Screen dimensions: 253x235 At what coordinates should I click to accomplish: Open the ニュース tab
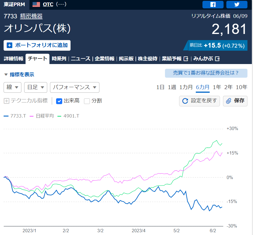81,59
